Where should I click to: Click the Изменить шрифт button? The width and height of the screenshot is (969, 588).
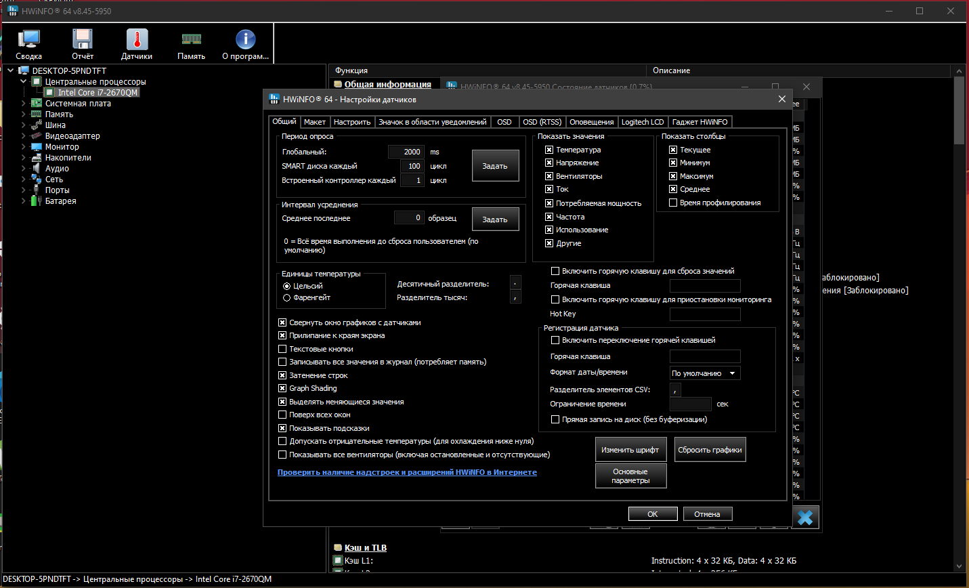[x=630, y=450]
